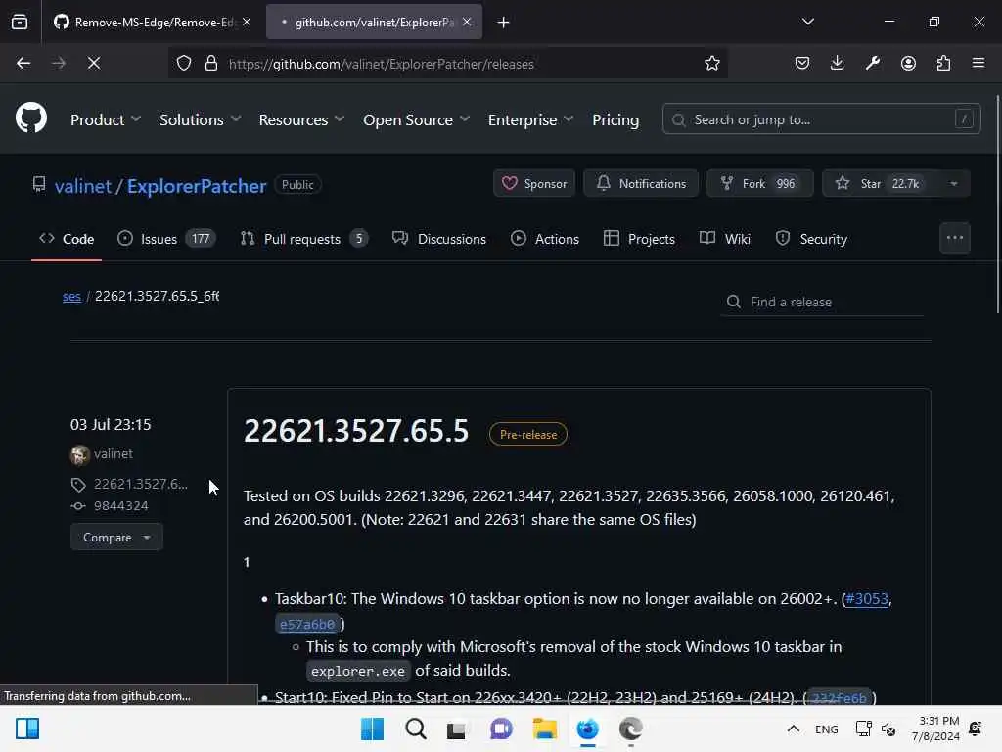Open the Pull requests tab
Screen dimensions: 1002x752
pos(304,239)
